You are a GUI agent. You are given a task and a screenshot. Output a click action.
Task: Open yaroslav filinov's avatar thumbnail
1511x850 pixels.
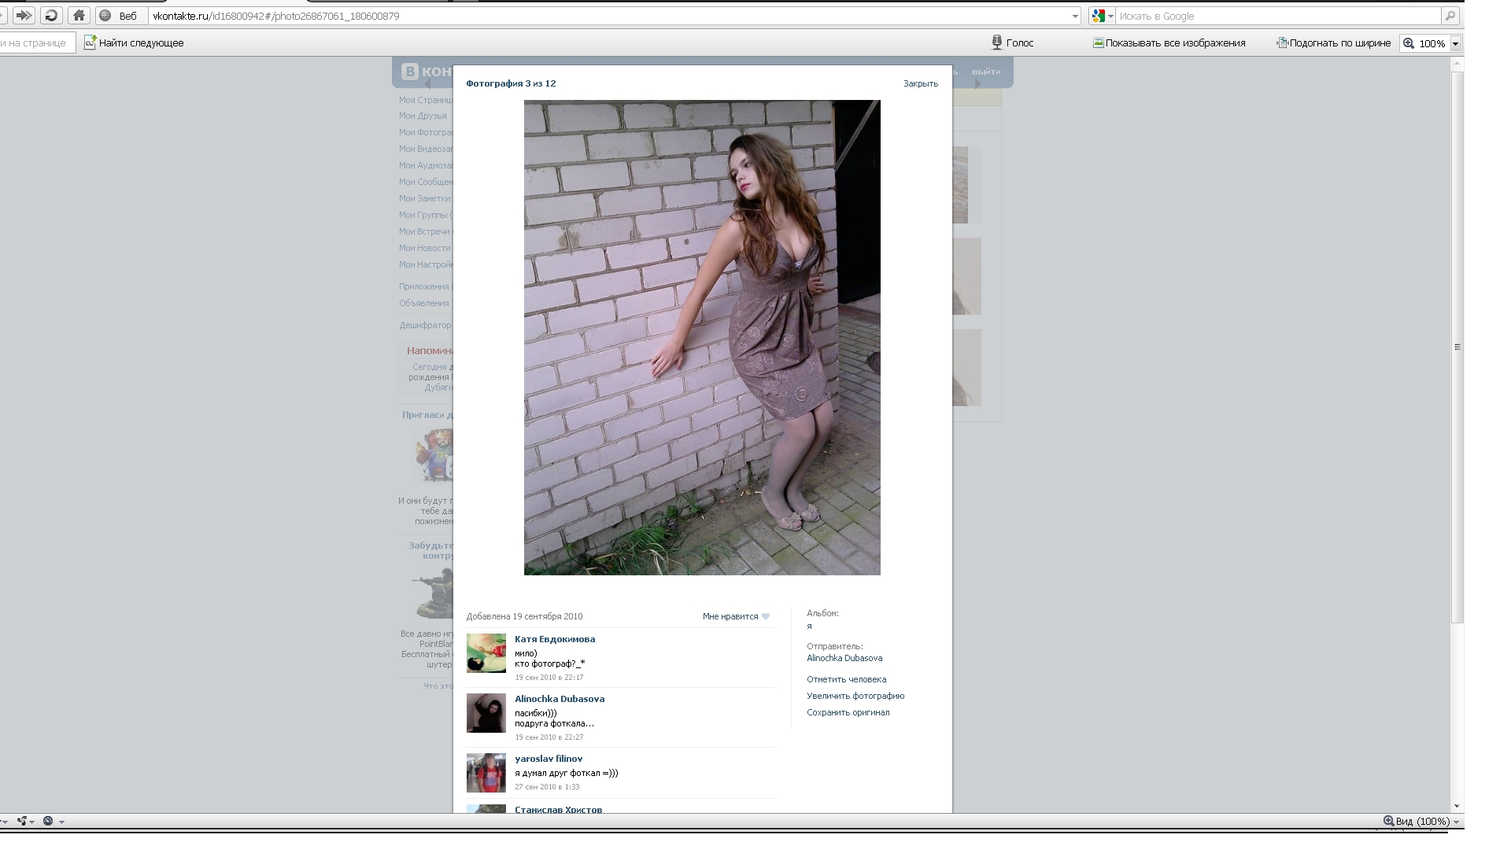coord(486,773)
